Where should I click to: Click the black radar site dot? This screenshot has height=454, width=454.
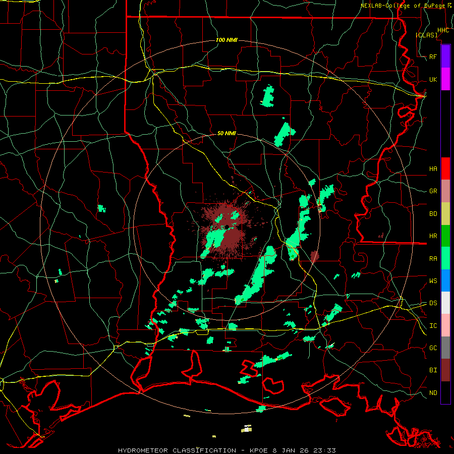coord(228,226)
